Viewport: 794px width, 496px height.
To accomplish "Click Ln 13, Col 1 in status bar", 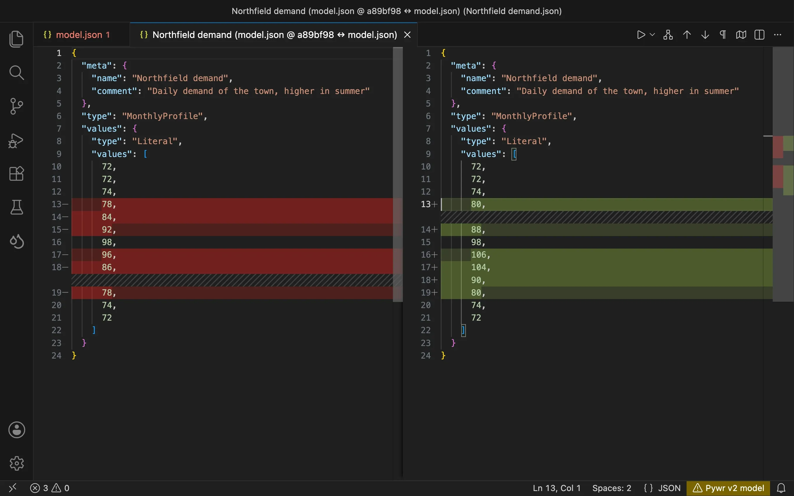I will pyautogui.click(x=556, y=488).
